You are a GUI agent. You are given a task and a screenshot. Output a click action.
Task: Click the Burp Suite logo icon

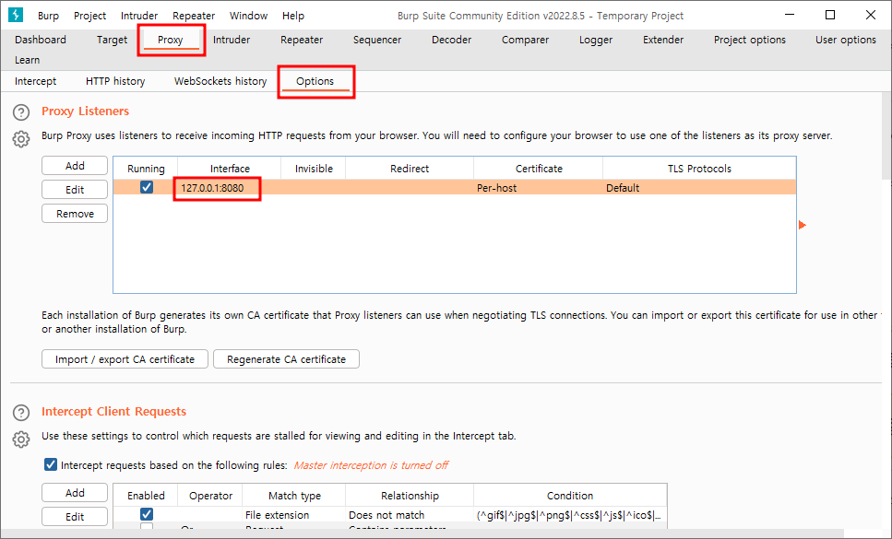tap(16, 15)
